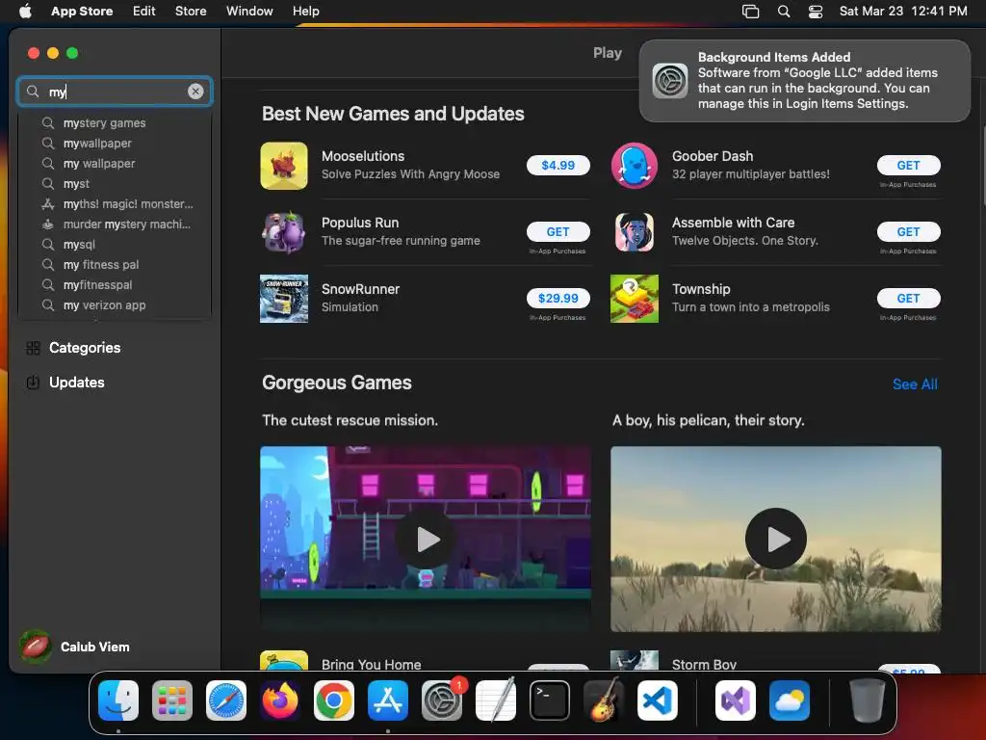Open the Store menu

click(x=191, y=11)
